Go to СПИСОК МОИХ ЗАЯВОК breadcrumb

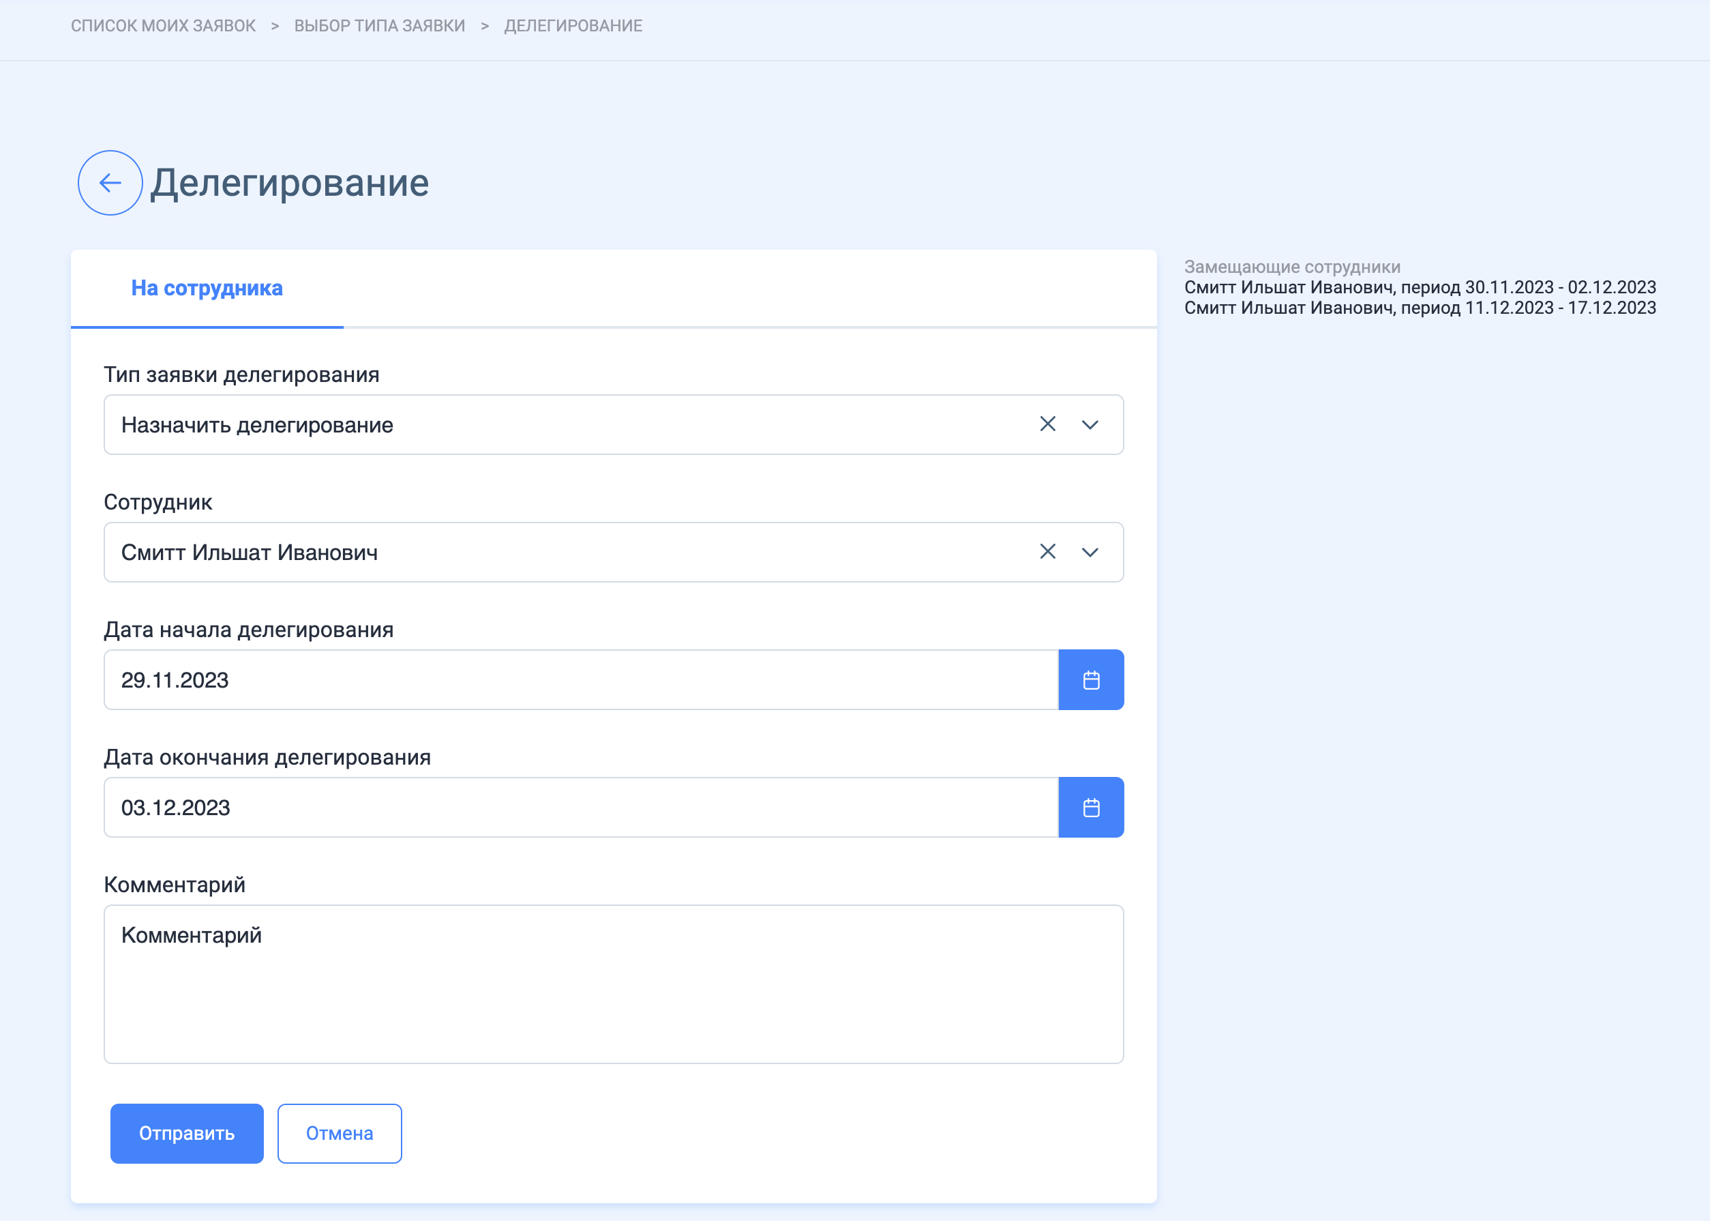click(163, 25)
